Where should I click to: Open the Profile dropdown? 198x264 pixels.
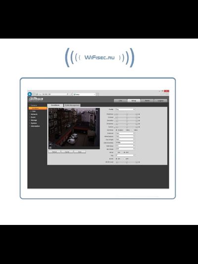click(125, 109)
